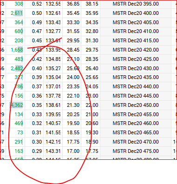177x184 pixels.
Task: Select the green volume value 2,611
Action: (x=17, y=13)
